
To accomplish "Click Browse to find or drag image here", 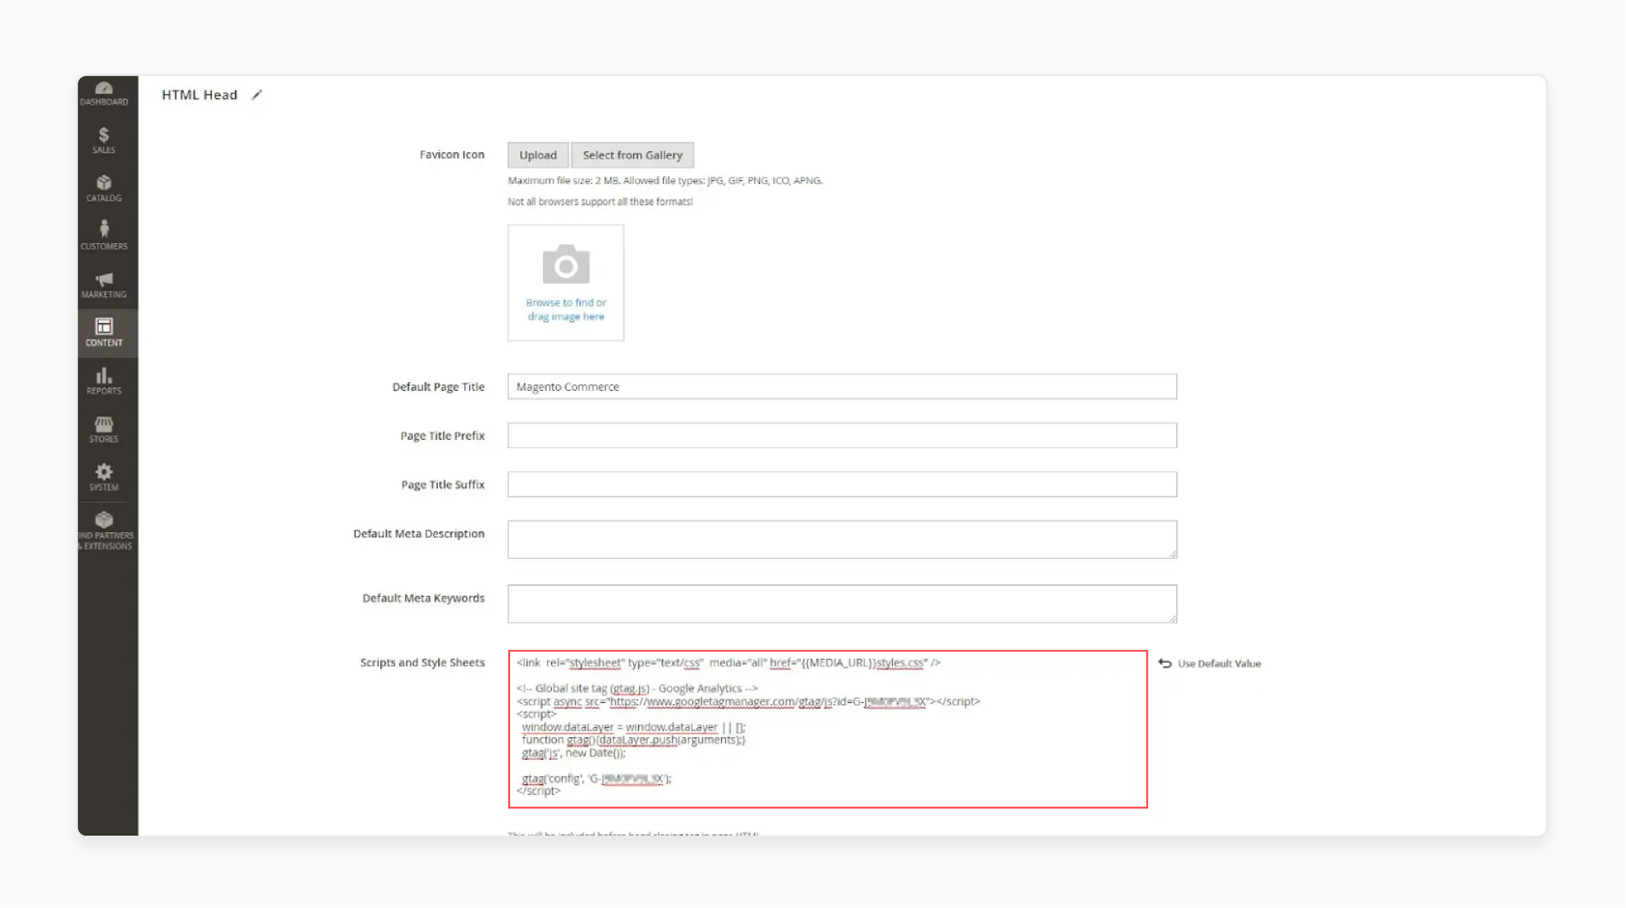I will 565,309.
